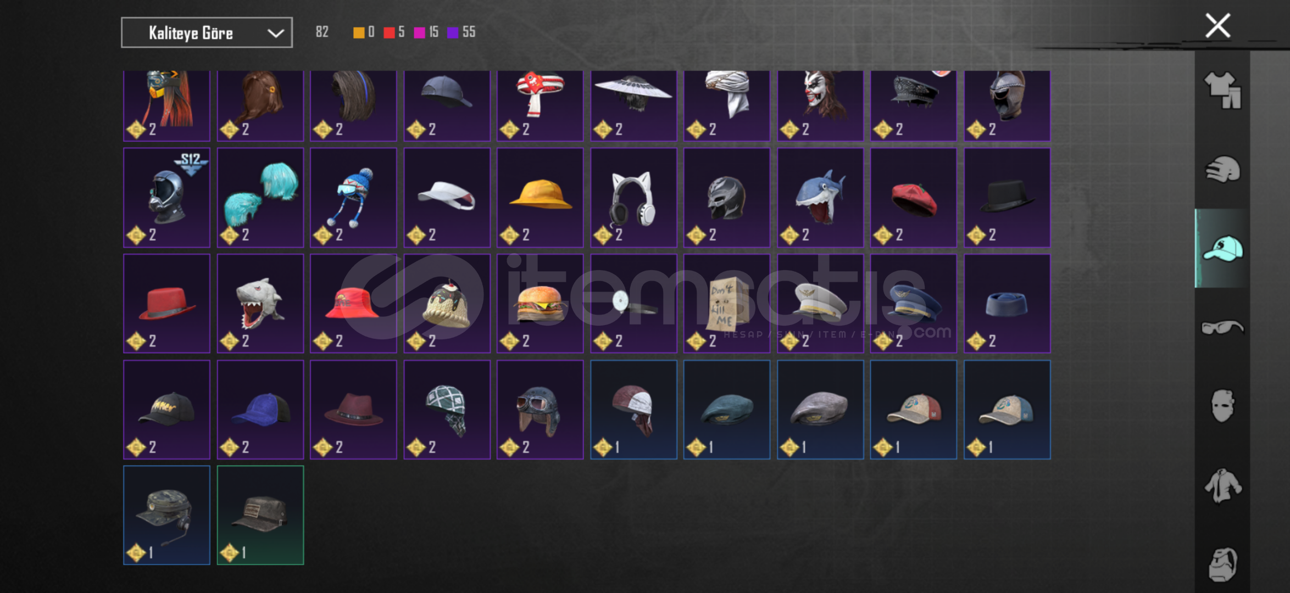This screenshot has width=1290, height=593.
Task: Pick the blue shark head hat
Action: coord(820,197)
